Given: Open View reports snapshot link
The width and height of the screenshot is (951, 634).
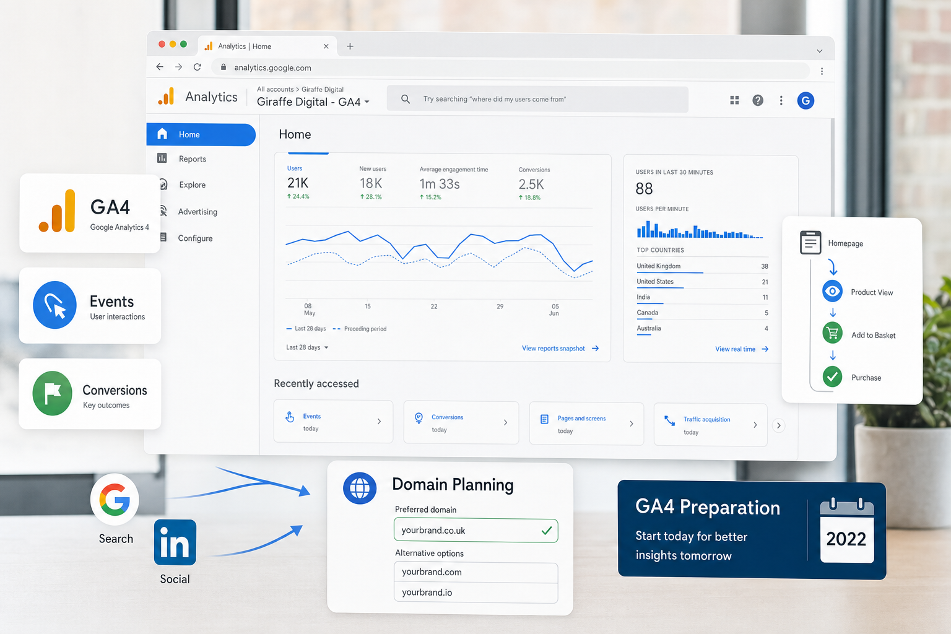Looking at the screenshot, I should (x=560, y=349).
